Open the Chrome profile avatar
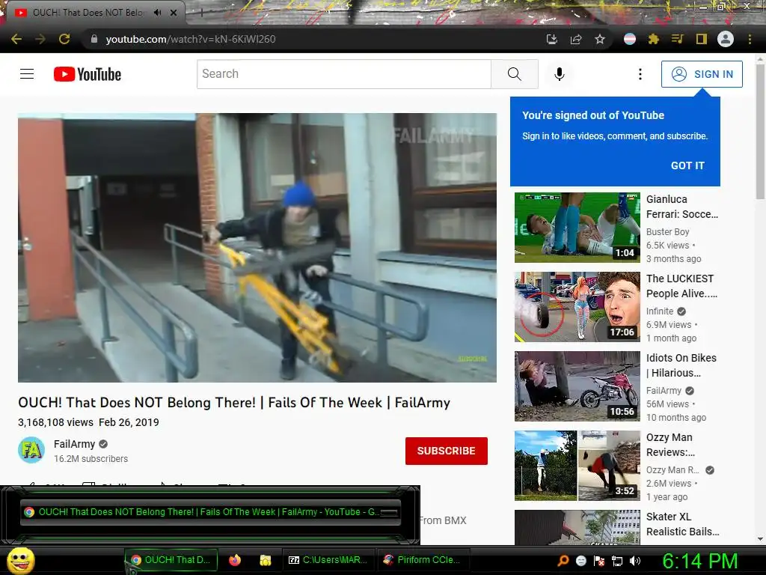The width and height of the screenshot is (766, 575). click(x=726, y=39)
